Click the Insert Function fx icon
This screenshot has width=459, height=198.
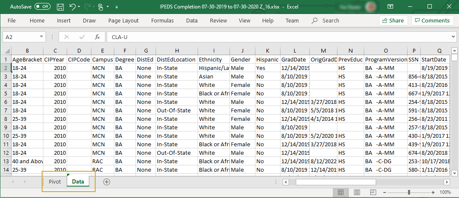[97, 37]
